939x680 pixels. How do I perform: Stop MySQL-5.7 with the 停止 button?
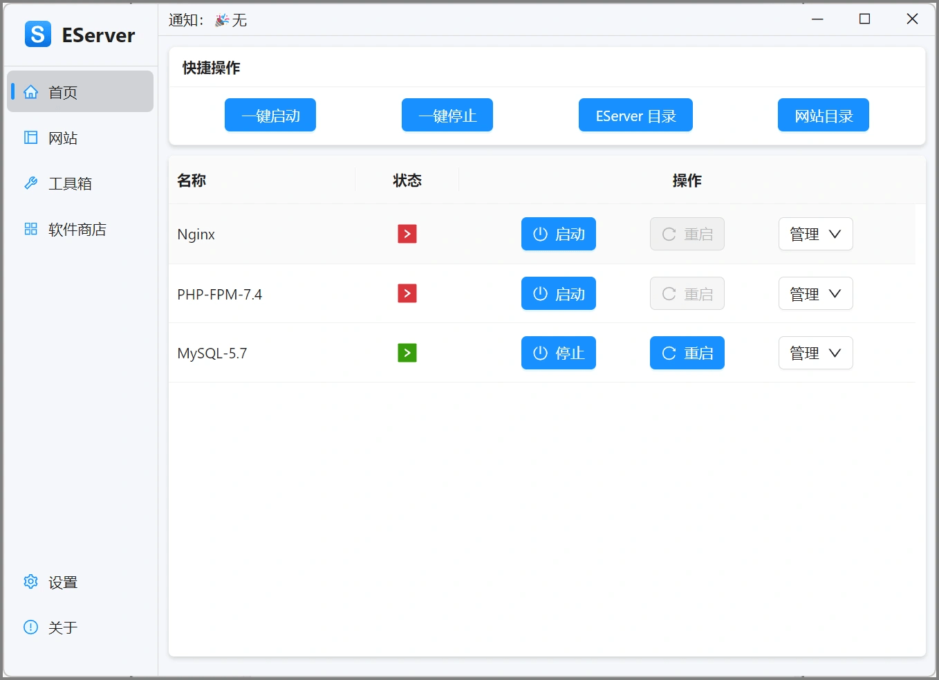point(559,353)
